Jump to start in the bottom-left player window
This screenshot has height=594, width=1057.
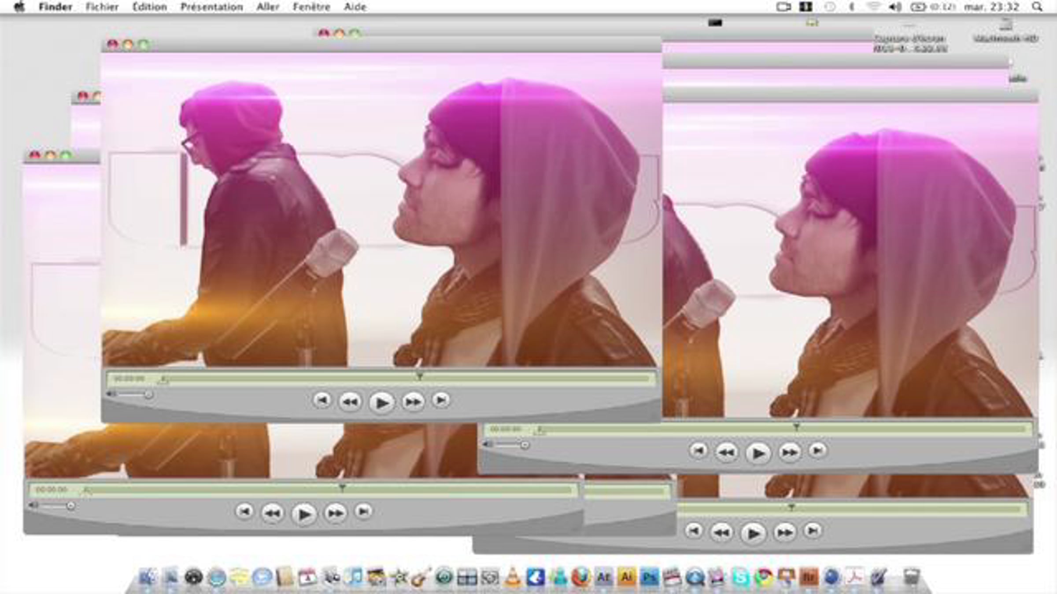[x=244, y=511]
